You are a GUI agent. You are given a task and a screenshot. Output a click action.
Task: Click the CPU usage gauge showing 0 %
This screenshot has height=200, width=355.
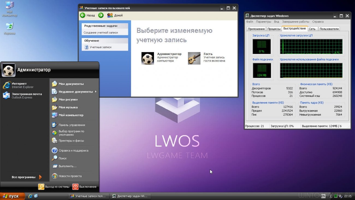(x=262, y=47)
